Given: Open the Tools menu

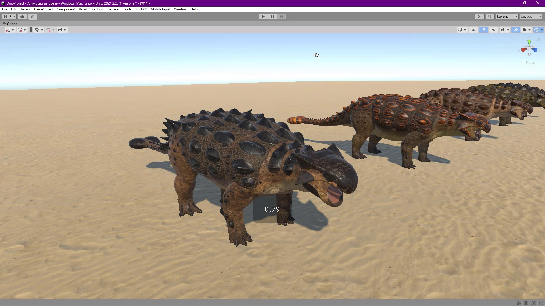Looking at the screenshot, I should tap(127, 9).
